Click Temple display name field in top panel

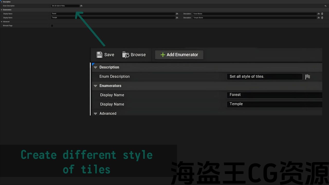pos(113,18)
